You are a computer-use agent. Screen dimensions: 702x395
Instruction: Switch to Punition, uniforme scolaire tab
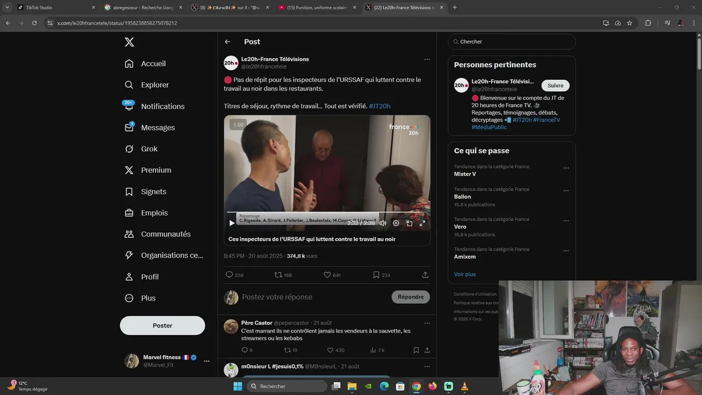pyautogui.click(x=316, y=8)
